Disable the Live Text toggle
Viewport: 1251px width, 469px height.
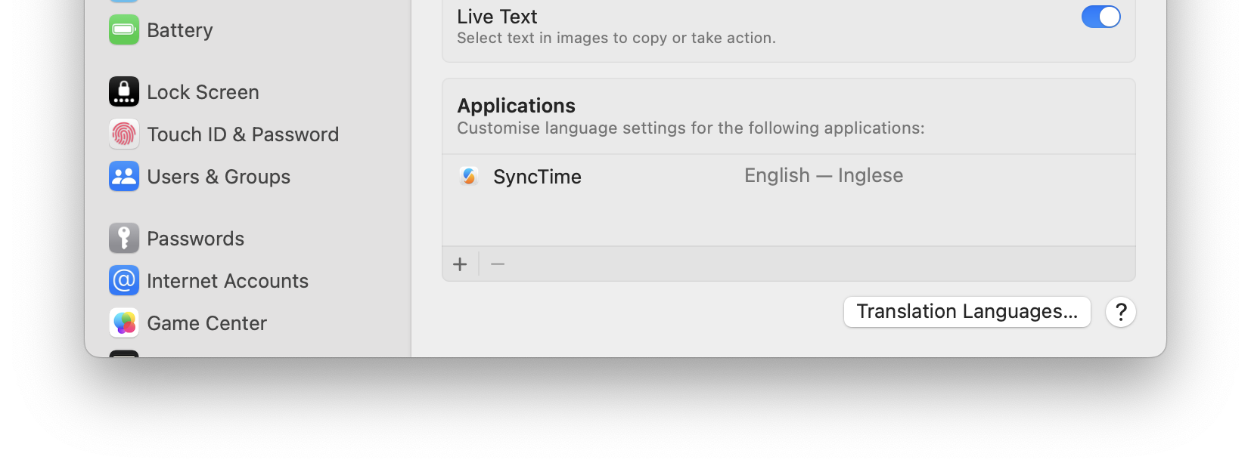click(x=1101, y=17)
